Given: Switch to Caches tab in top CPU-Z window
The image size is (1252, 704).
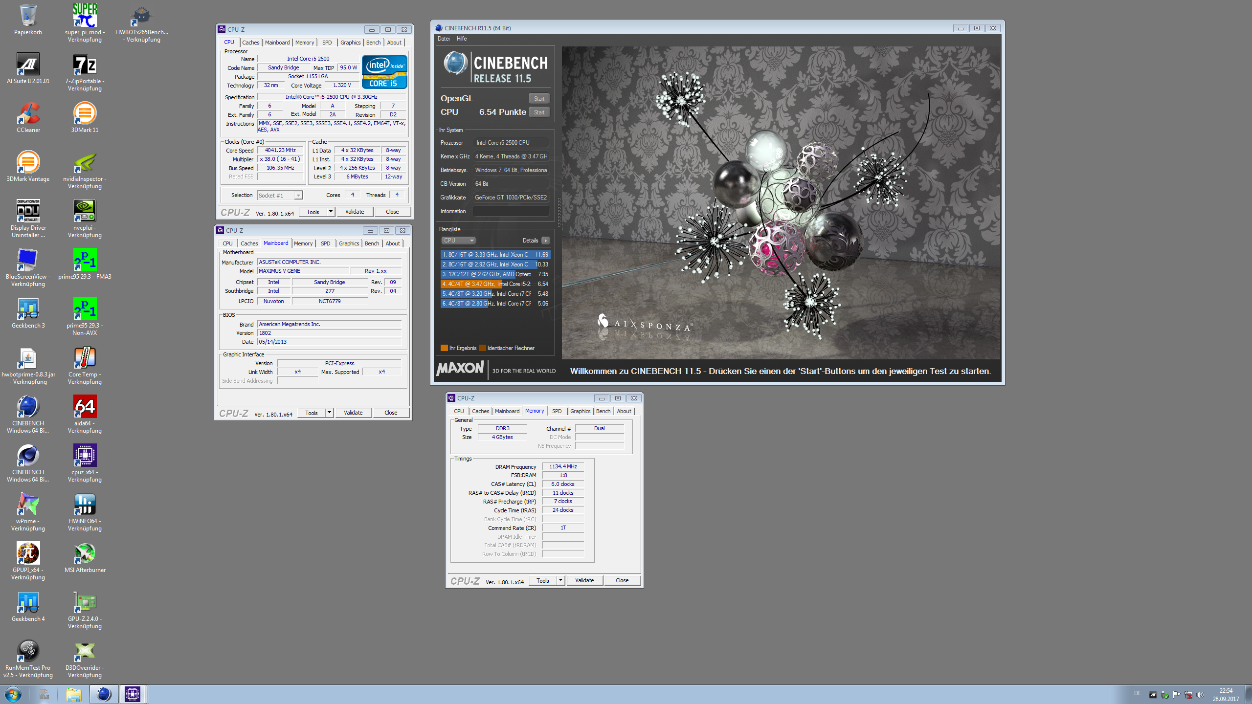Looking at the screenshot, I should [x=250, y=43].
